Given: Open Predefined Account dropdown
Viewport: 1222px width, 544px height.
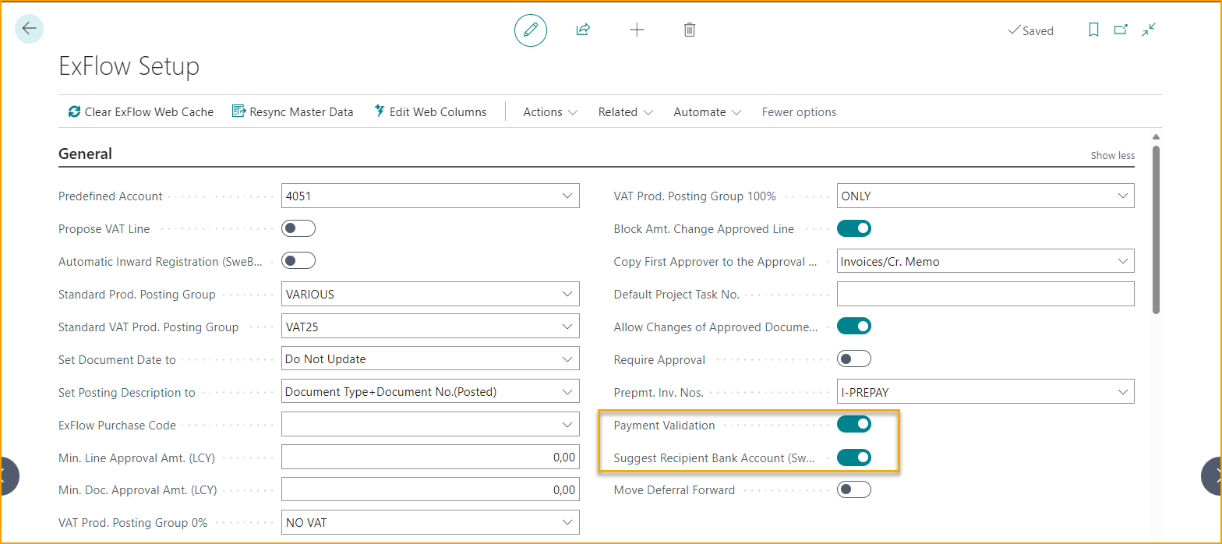Looking at the screenshot, I should (x=567, y=196).
